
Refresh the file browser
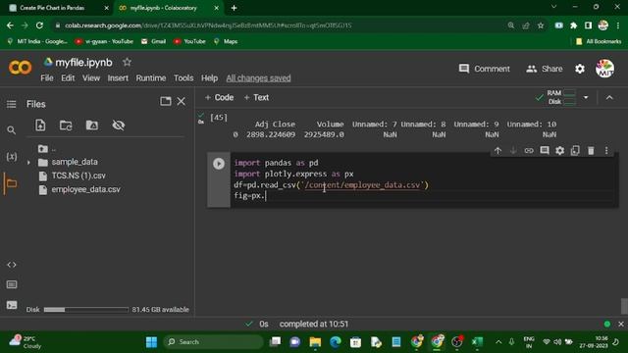point(66,126)
